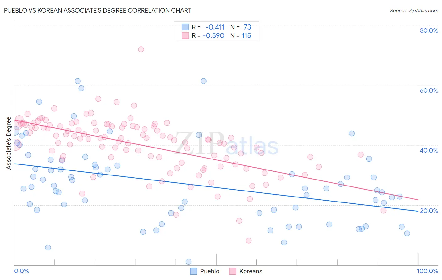Click the 20.0% y-axis label

tap(429, 211)
